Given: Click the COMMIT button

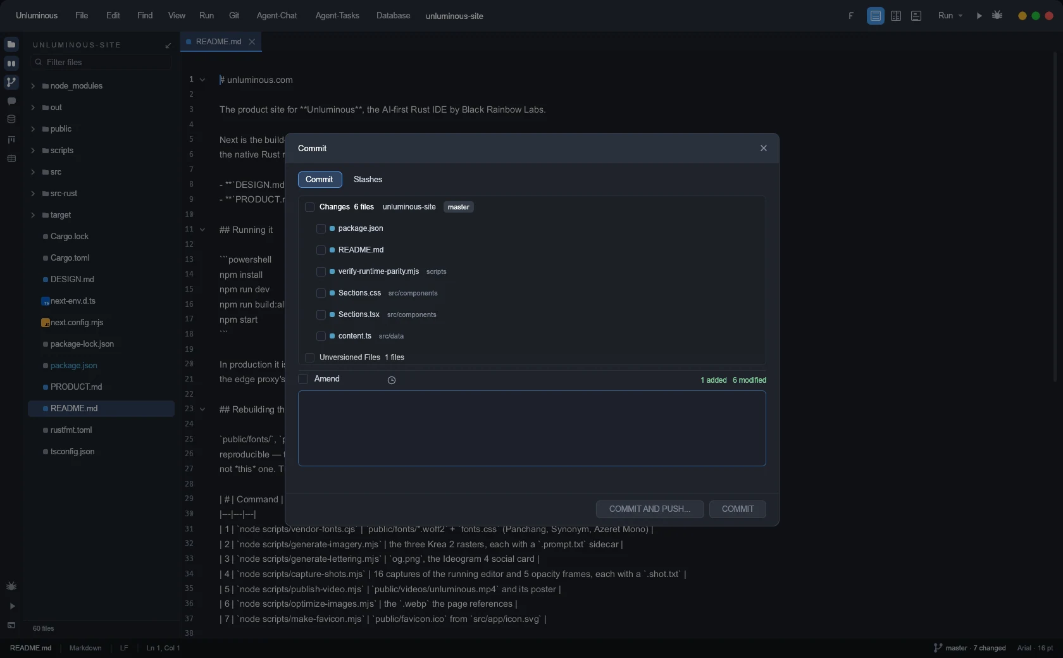Looking at the screenshot, I should (x=738, y=509).
